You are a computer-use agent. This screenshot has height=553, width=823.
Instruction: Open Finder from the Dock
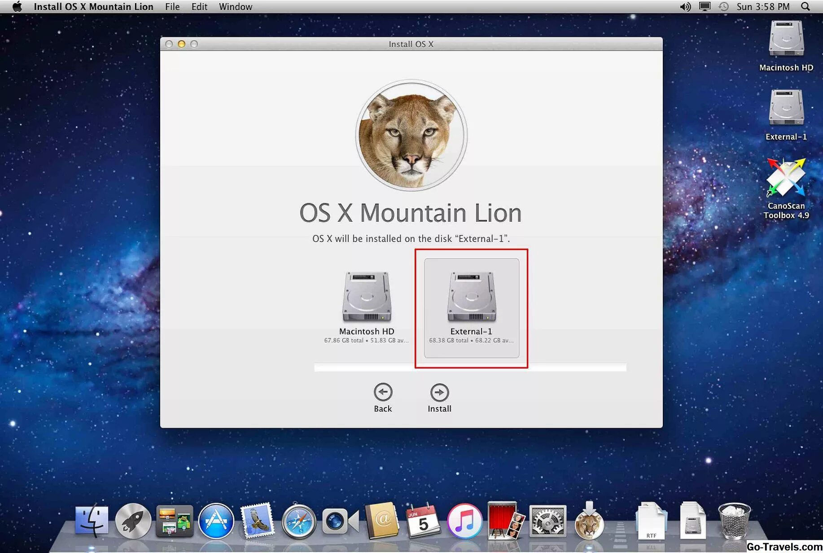(x=92, y=521)
